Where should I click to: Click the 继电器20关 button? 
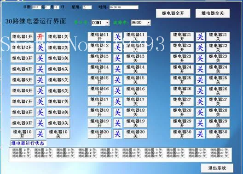point(135,134)
